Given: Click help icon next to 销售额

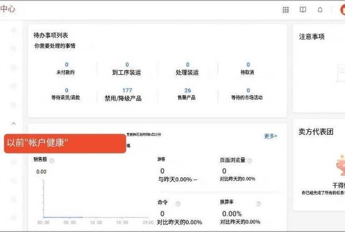Looking at the screenshot, I should 52,160.
